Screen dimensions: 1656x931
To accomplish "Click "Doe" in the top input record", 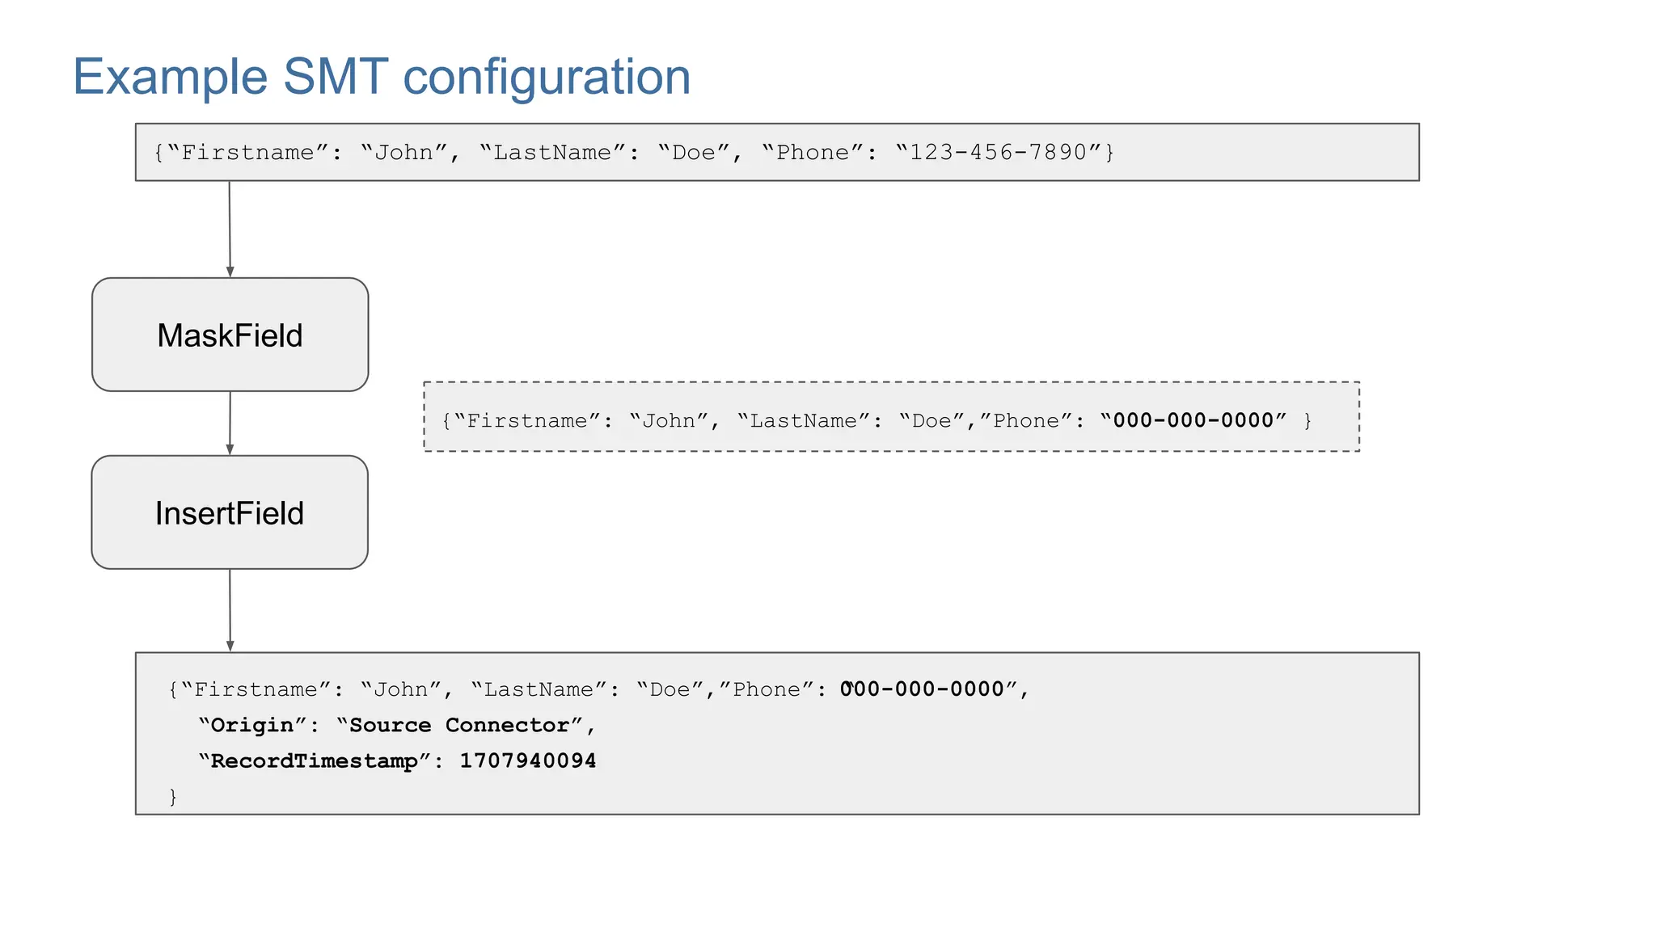I will pos(694,153).
